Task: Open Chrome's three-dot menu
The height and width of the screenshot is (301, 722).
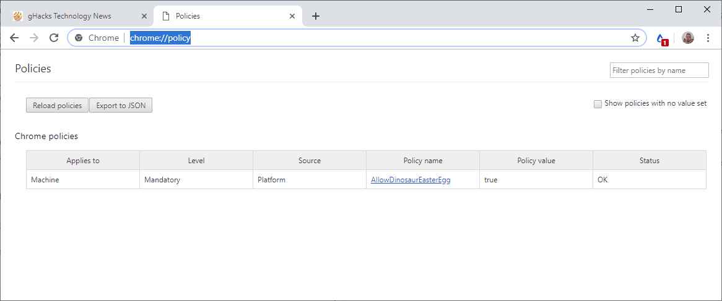Action: (x=708, y=38)
